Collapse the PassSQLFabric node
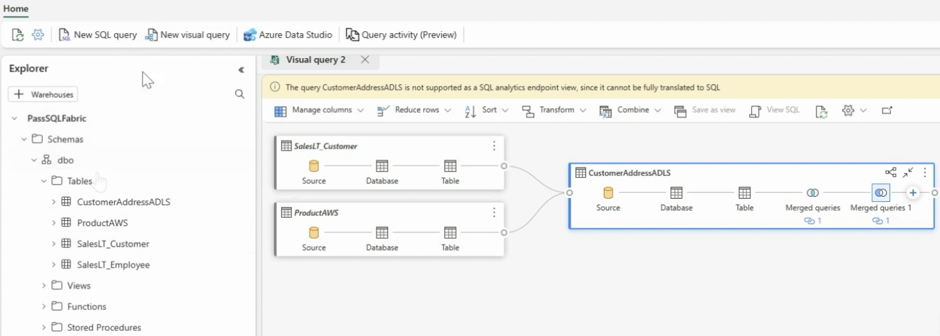The height and width of the screenshot is (336, 940). (x=14, y=118)
